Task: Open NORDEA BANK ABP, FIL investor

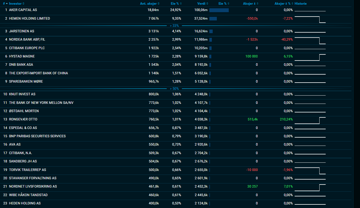Action: click(x=27, y=40)
